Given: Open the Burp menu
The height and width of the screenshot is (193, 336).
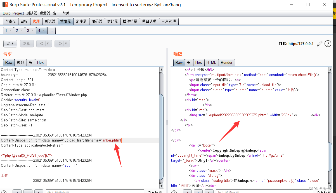Looking at the screenshot, I should coord(6,13).
